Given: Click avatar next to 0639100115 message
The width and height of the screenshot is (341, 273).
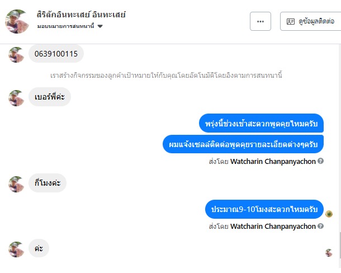Looking at the screenshot, I should click(16, 55).
